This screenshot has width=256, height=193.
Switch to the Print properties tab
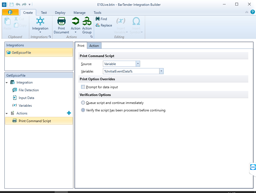tap(81, 46)
